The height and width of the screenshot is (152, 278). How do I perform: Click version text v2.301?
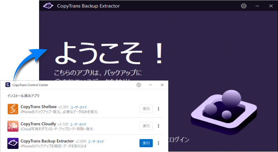tap(63, 107)
